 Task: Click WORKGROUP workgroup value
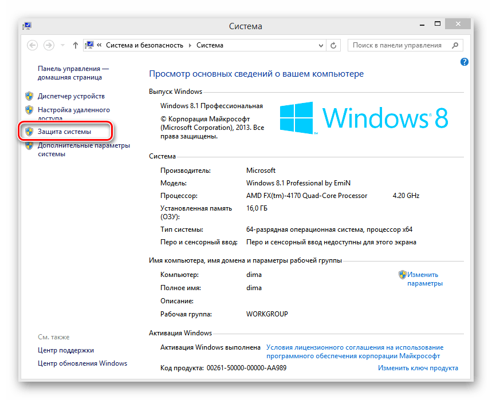point(267,314)
